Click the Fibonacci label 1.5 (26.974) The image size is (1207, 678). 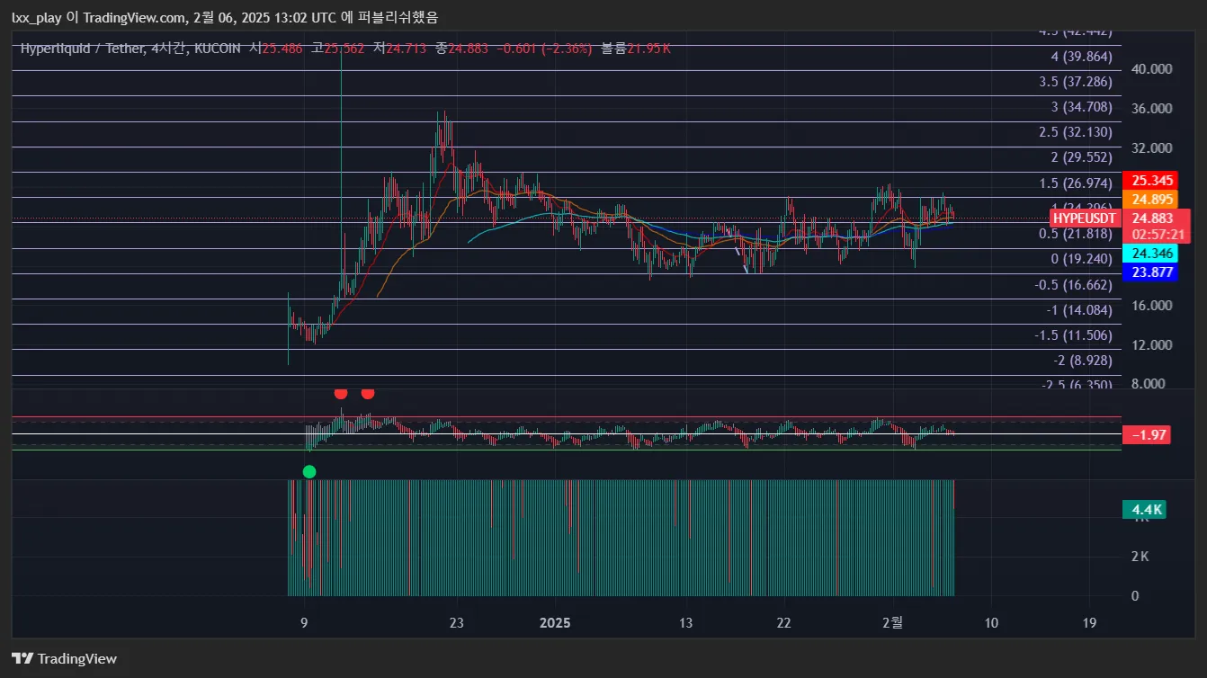[1076, 183]
